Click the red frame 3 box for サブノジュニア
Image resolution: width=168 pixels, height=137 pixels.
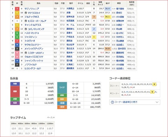(x=17, y=9)
